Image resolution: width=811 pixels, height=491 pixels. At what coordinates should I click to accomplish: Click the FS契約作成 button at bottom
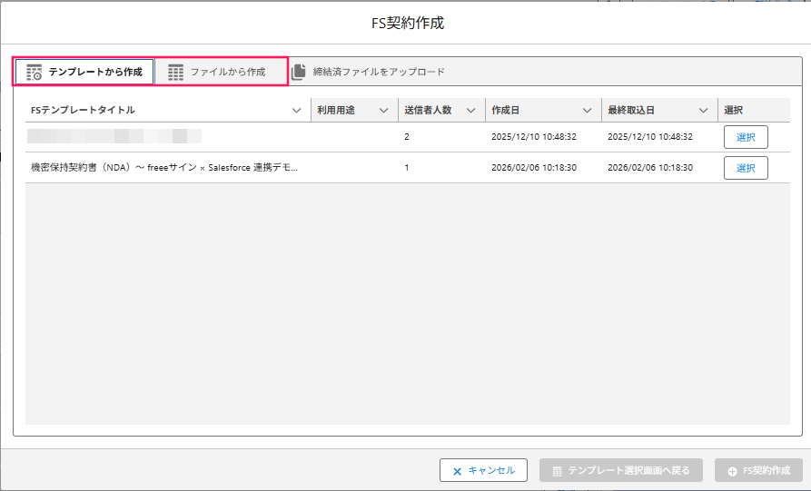click(x=758, y=470)
